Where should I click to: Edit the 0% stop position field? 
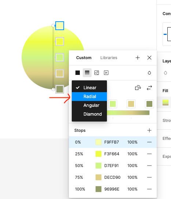click(78, 142)
